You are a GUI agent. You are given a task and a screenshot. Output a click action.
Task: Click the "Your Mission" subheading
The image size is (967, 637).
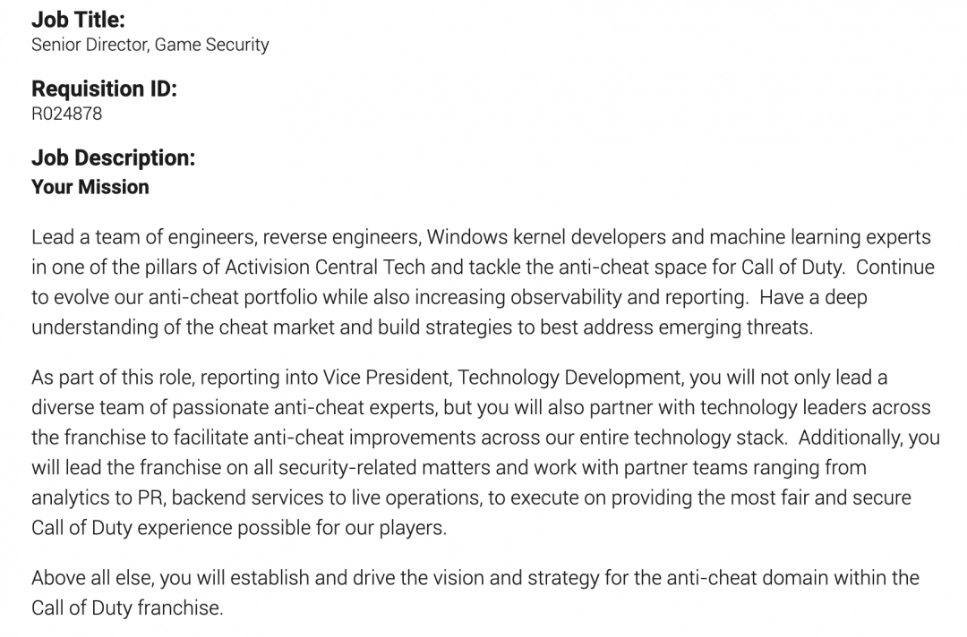pyautogui.click(x=90, y=187)
